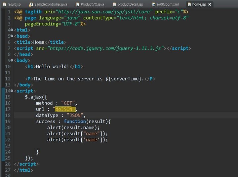
Task: Click the "JSON" dataType value
Action: tap(75, 115)
